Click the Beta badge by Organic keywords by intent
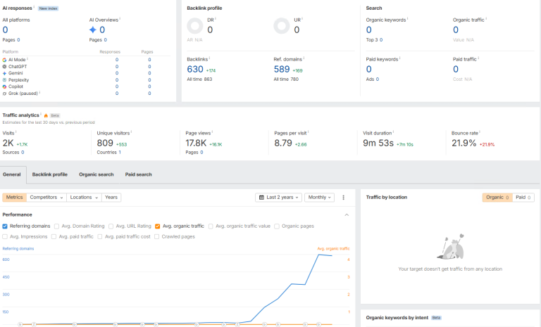Screen dimensions: 541x327 pyautogui.click(x=436, y=318)
